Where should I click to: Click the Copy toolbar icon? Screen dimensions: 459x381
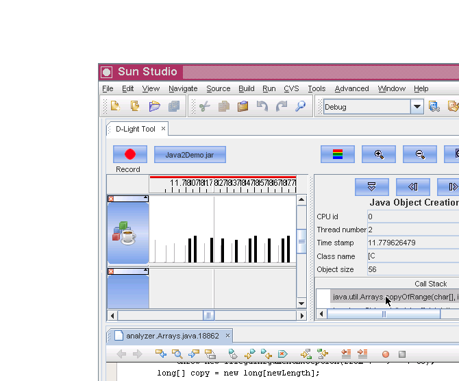coord(224,106)
